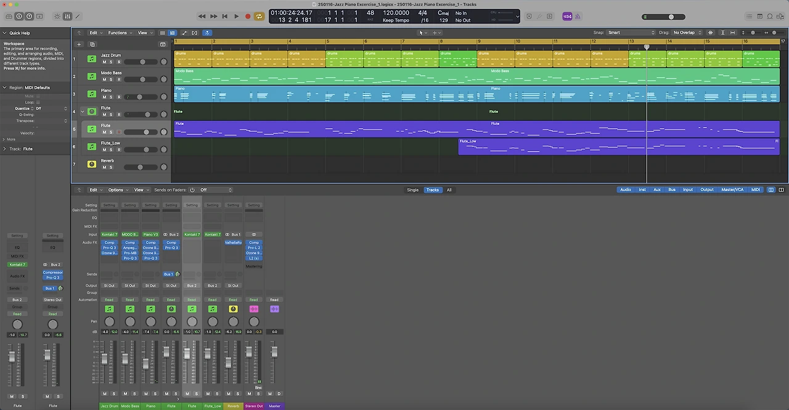Go to beginning with transport button
The image size is (789, 410).
tap(225, 16)
